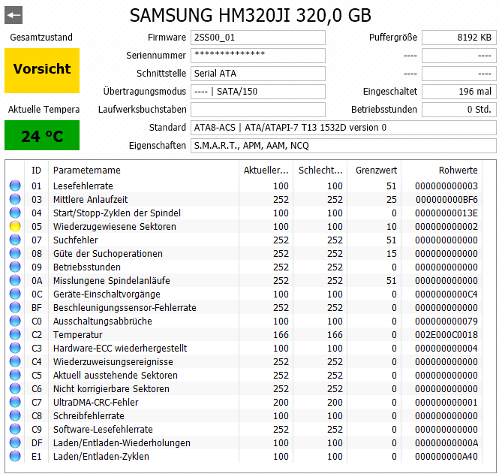
Task: Click the Standard field ATA8-ACS
Action: click(x=344, y=128)
